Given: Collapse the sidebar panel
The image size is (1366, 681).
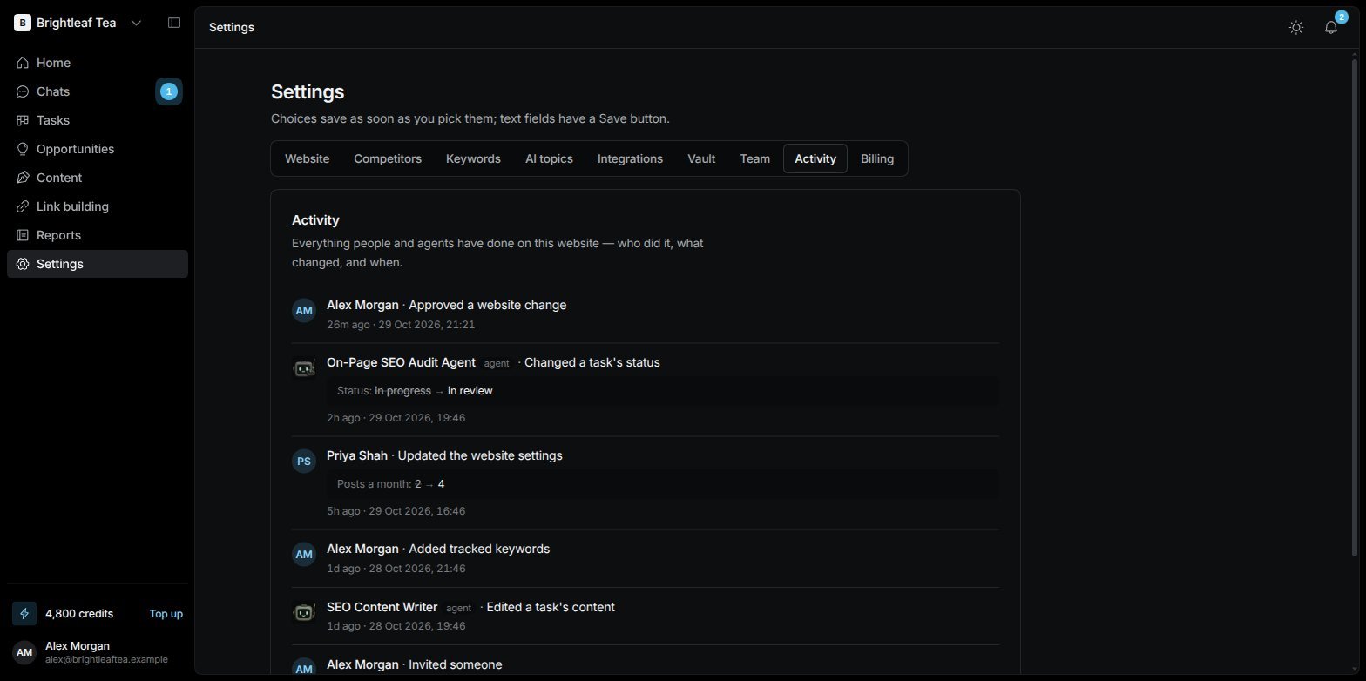Looking at the screenshot, I should (174, 23).
